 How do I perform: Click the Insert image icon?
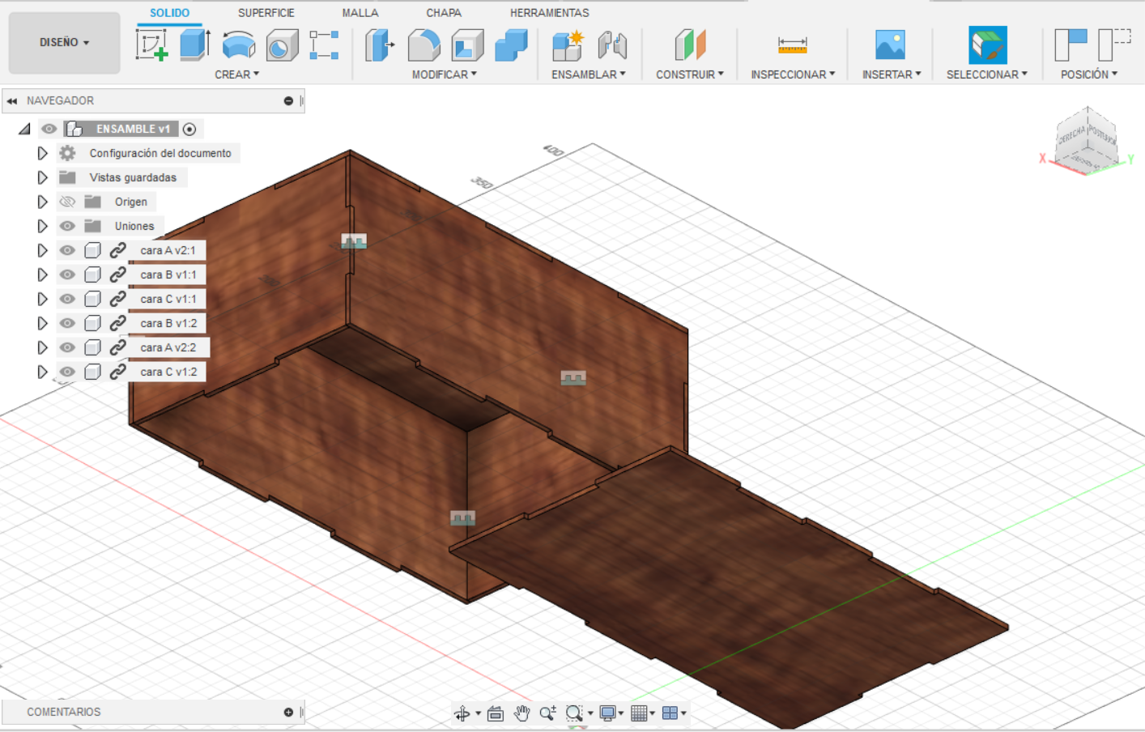coord(890,45)
